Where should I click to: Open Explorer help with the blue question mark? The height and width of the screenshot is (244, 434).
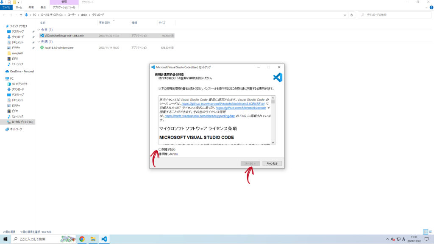[x=431, y=8]
